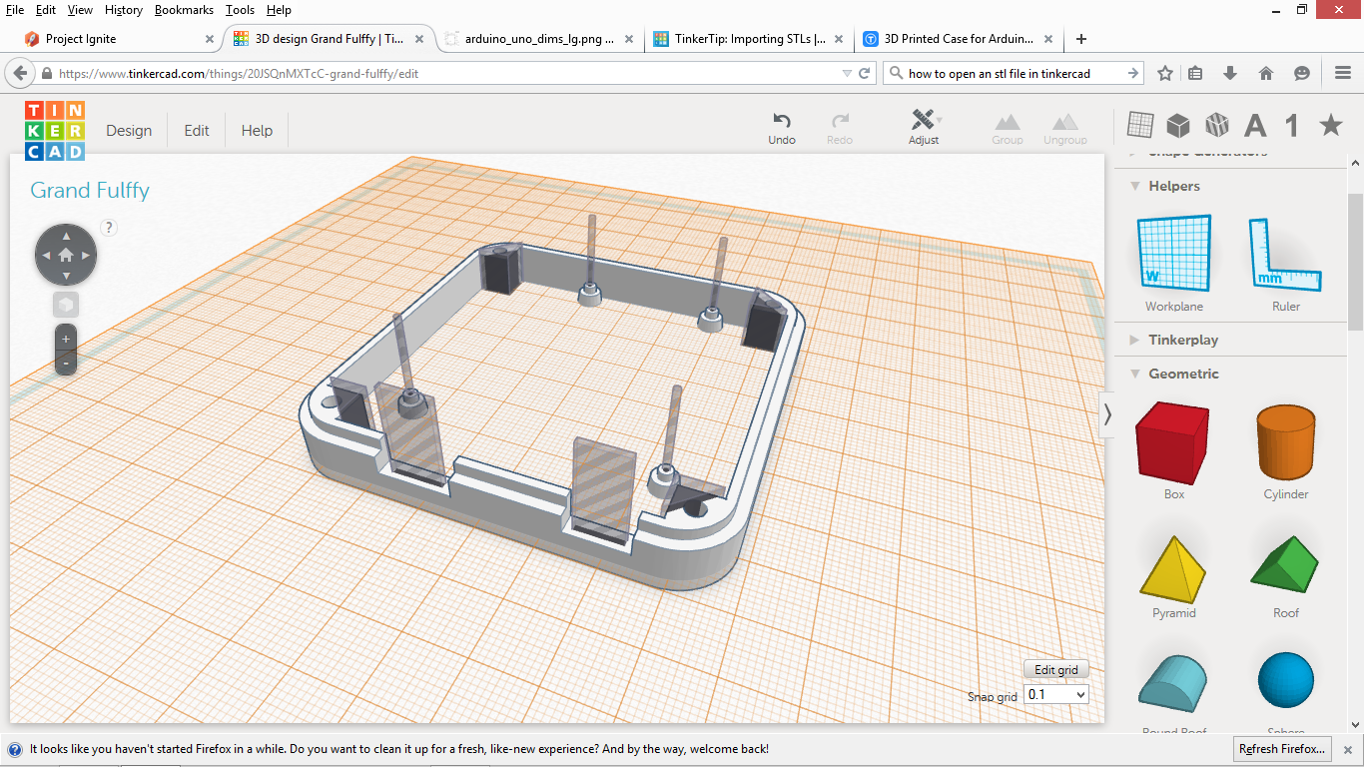Open the help question mark near the orbit control
Image resolution: width=1364 pixels, height=767 pixels.
[110, 228]
